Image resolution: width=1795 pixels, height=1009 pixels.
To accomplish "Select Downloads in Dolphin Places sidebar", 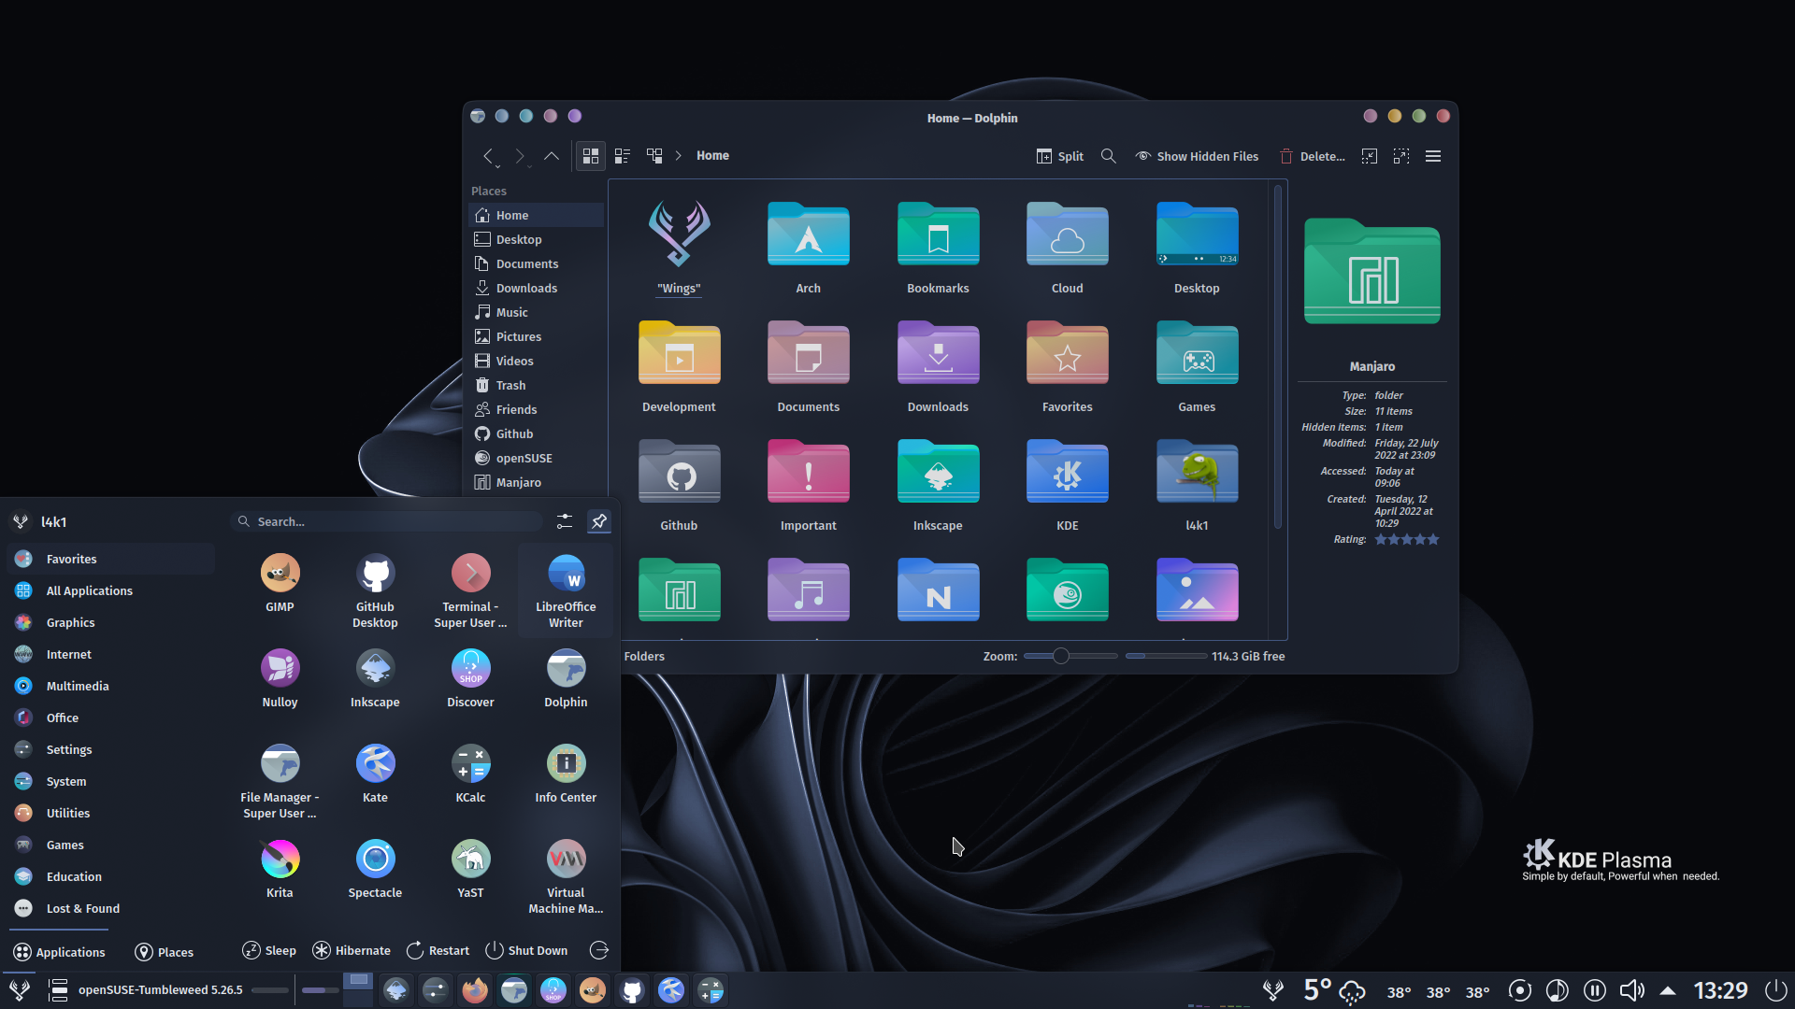I will coord(536,288).
